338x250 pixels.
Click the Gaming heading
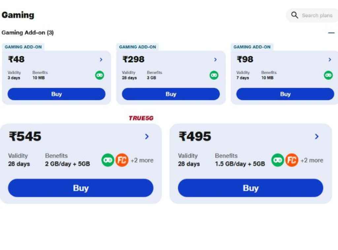click(x=18, y=15)
